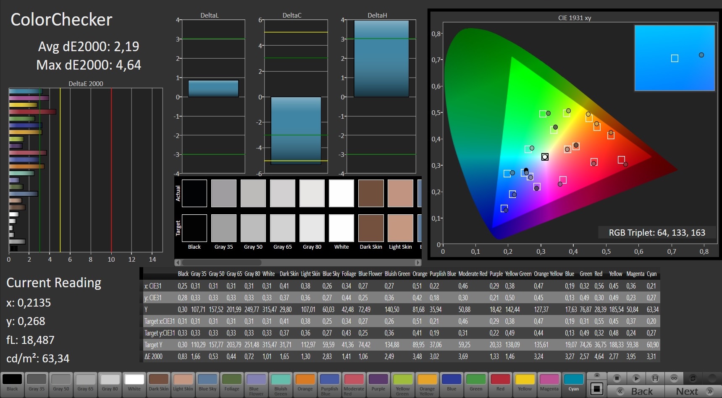This screenshot has height=398, width=722.
Task: Click the Gray 50 patch button
Action: (61, 382)
